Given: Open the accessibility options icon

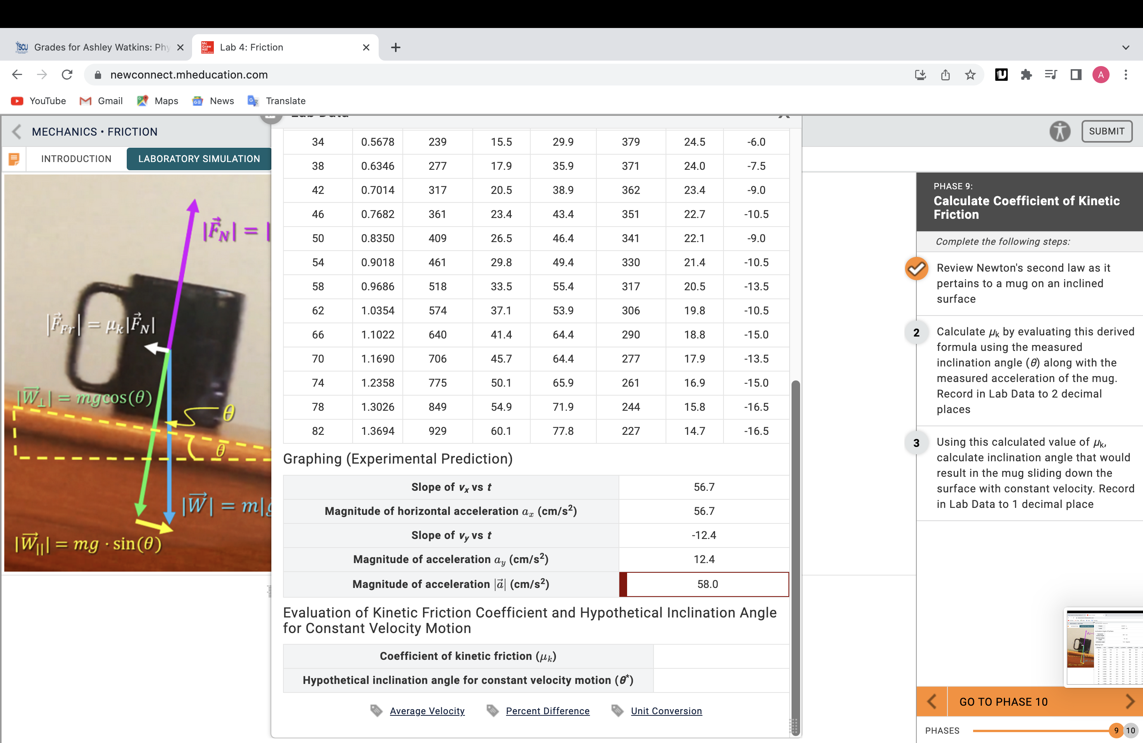Looking at the screenshot, I should (x=1060, y=131).
